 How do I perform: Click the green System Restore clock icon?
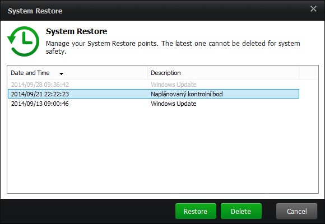point(23,41)
